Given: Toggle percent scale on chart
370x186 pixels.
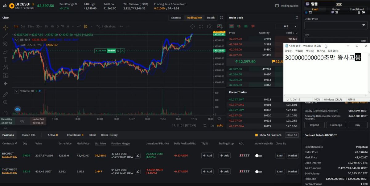Looking at the screenshot, I should tap(205, 125).
